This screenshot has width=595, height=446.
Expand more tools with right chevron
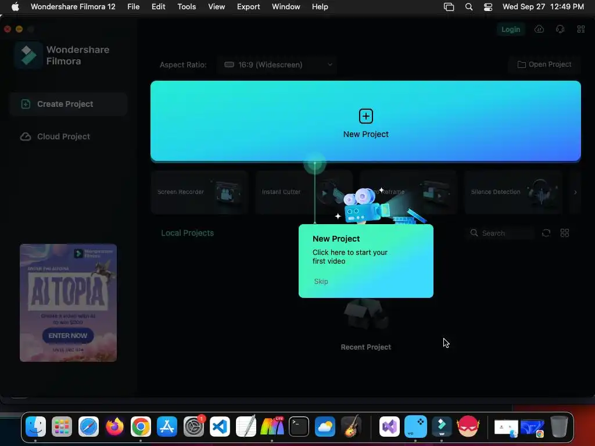point(575,192)
